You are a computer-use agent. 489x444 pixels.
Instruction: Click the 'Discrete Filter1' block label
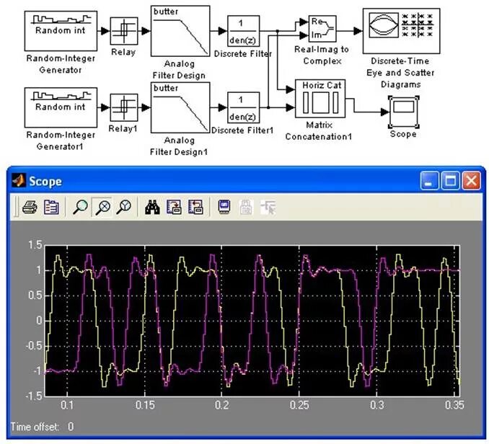tap(242, 130)
